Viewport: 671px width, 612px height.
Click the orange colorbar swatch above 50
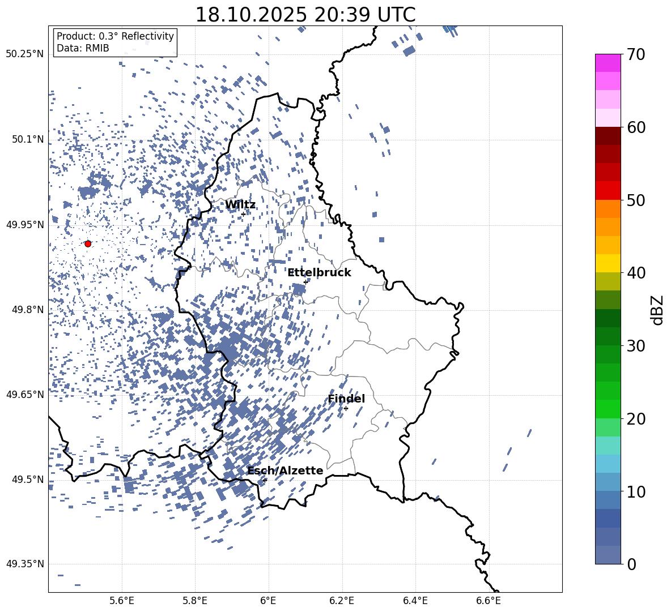pyautogui.click(x=608, y=209)
